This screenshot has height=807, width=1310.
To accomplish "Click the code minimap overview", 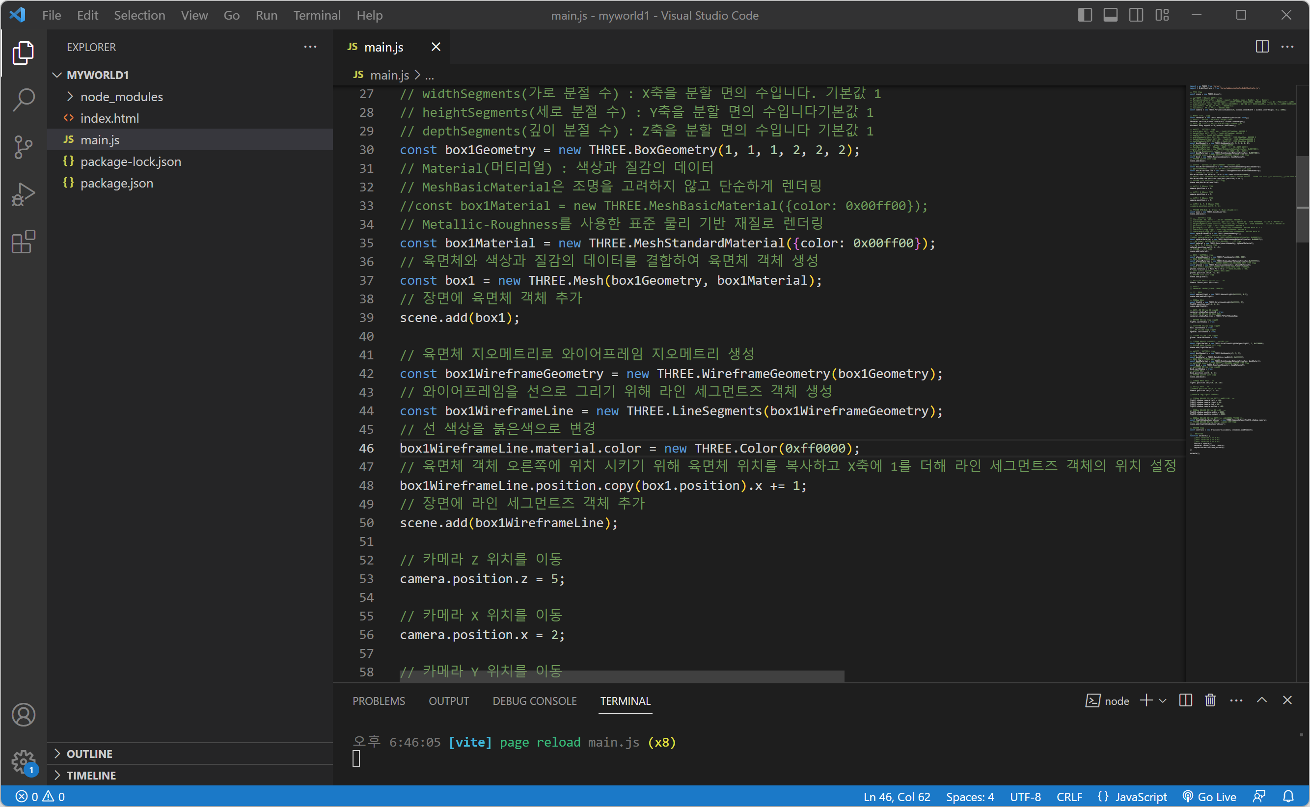I will tap(1239, 267).
